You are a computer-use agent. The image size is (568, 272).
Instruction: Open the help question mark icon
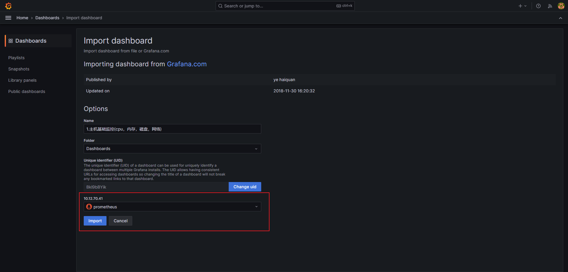538,6
